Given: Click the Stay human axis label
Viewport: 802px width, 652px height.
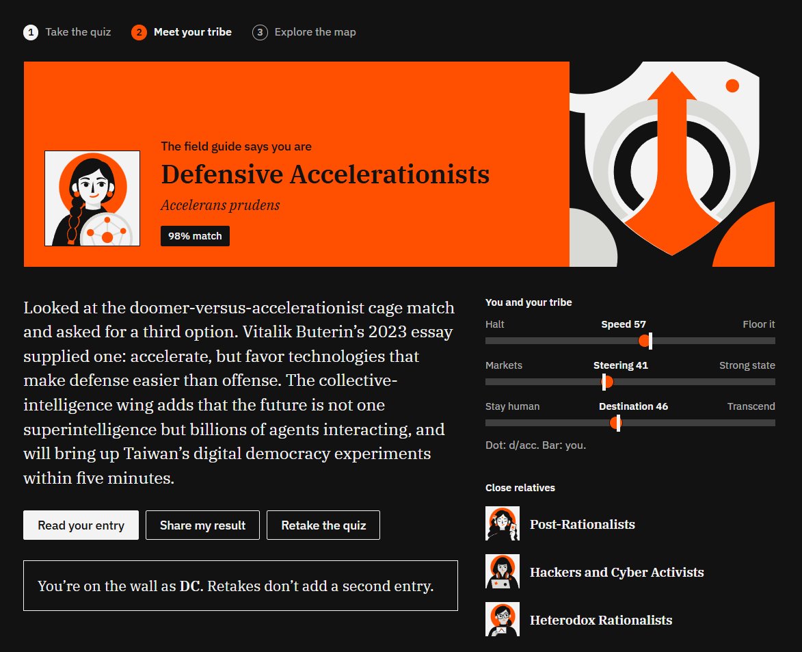Looking at the screenshot, I should pos(512,406).
